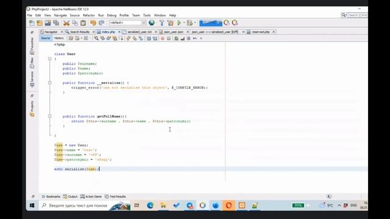
Task: Open the Refactor menu
Action: coord(89,15)
